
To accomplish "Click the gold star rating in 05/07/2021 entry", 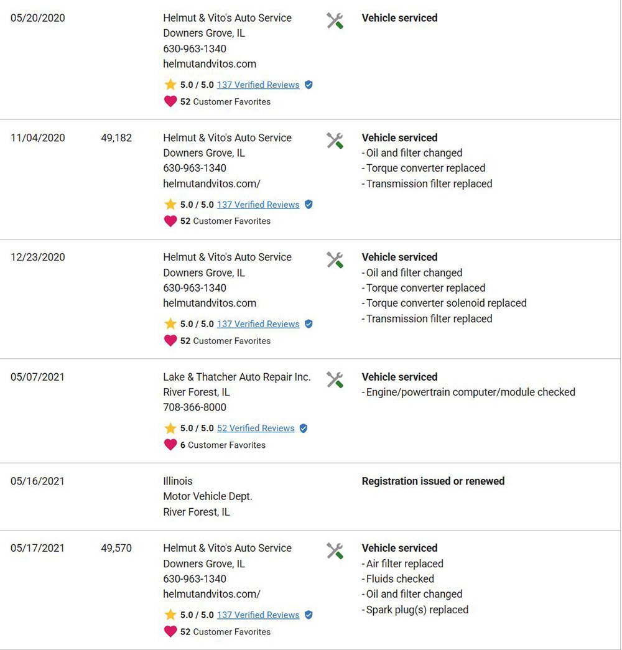I will point(170,428).
